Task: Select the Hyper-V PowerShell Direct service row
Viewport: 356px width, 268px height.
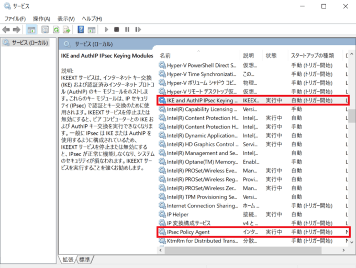Action: (x=253, y=65)
